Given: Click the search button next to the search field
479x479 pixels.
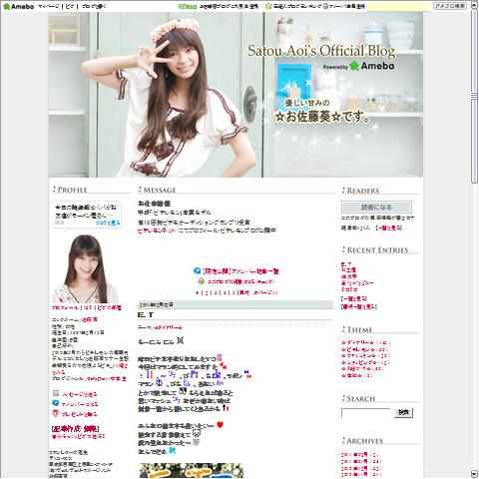Looking at the screenshot, I should click(403, 413).
